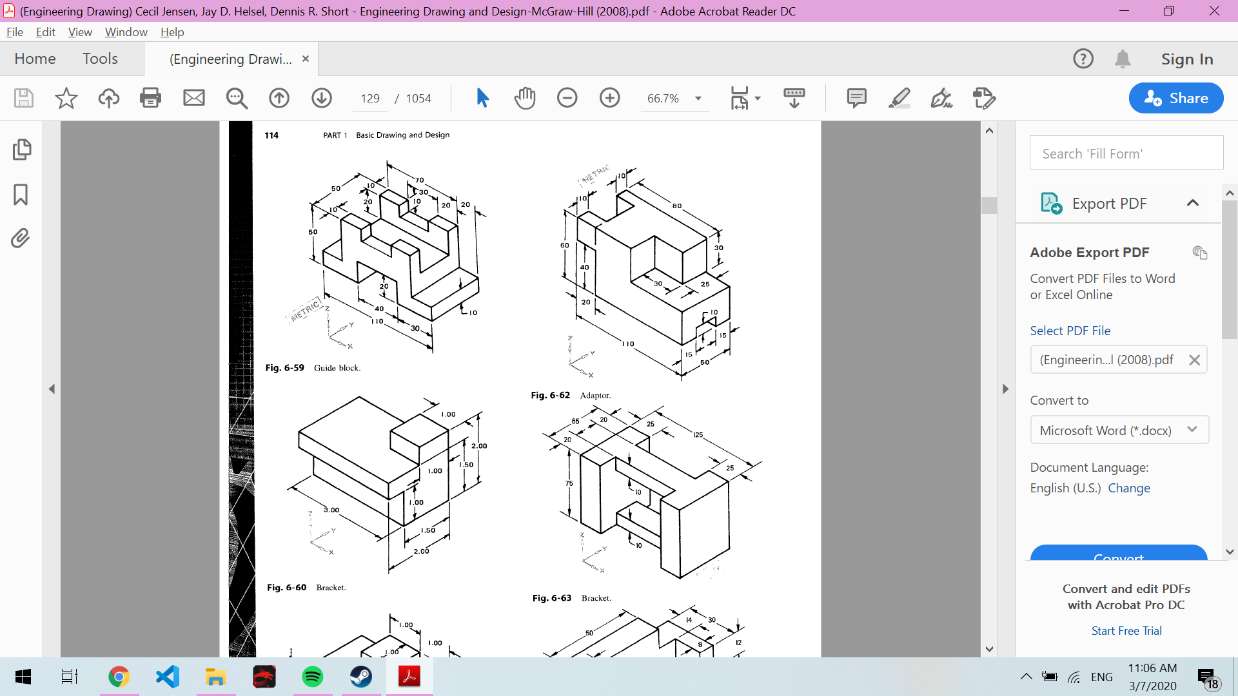
Task: Open Microsoft Word format dropdown
Action: coord(1119,430)
